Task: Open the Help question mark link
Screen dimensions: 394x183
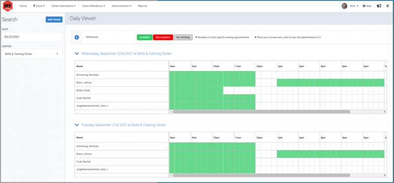Action: [x=367, y=6]
